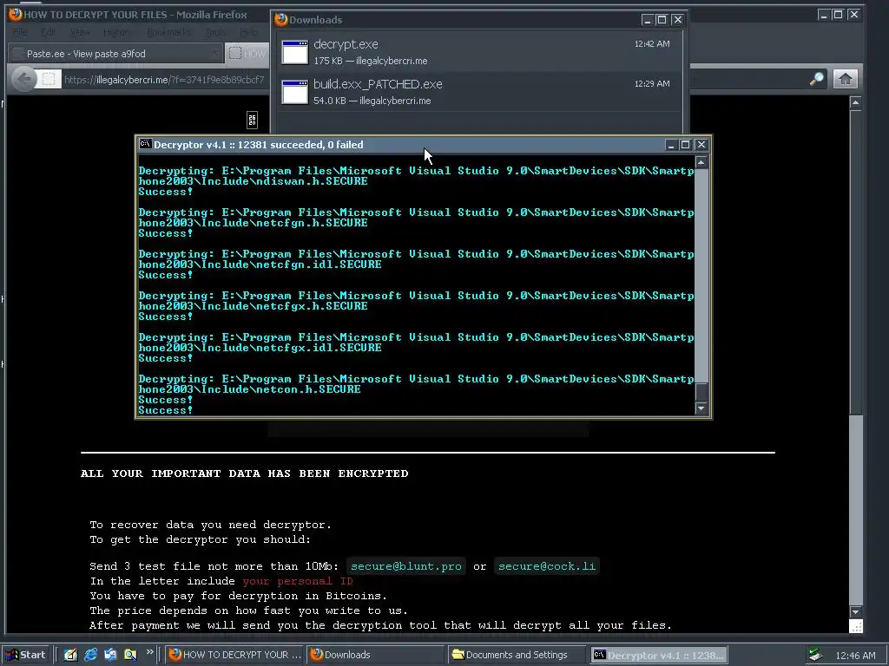Open the Edit menu in Firefox
This screenshot has width=889, height=666.
click(49, 32)
